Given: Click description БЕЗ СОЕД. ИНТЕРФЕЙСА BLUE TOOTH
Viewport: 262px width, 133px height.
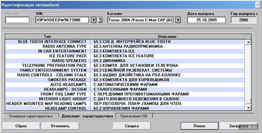Looking at the screenshot, I should (132, 42).
